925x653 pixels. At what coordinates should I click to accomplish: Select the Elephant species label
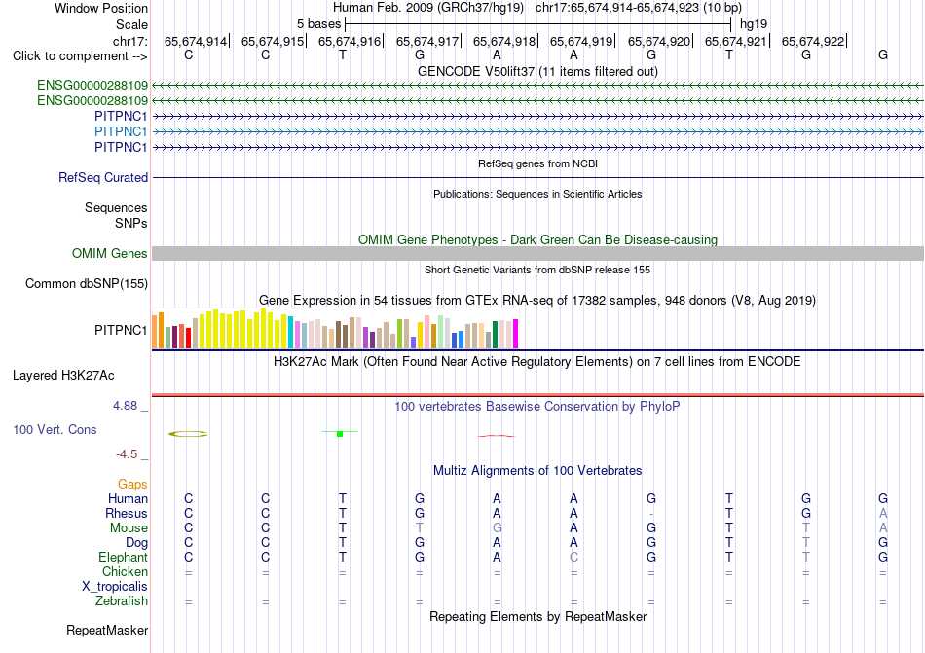(124, 557)
